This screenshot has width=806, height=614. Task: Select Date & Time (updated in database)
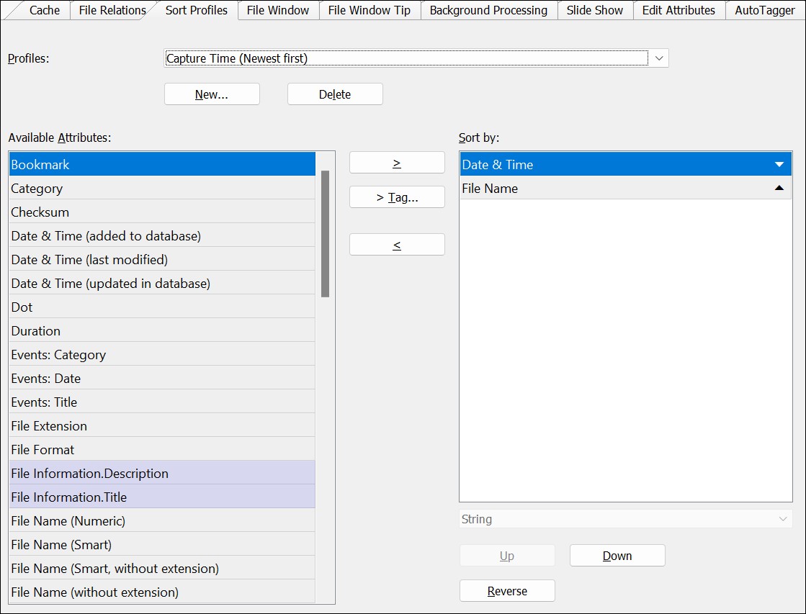[162, 283]
